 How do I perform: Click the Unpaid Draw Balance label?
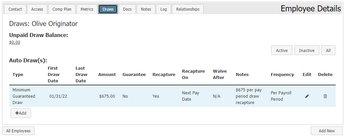(39, 35)
